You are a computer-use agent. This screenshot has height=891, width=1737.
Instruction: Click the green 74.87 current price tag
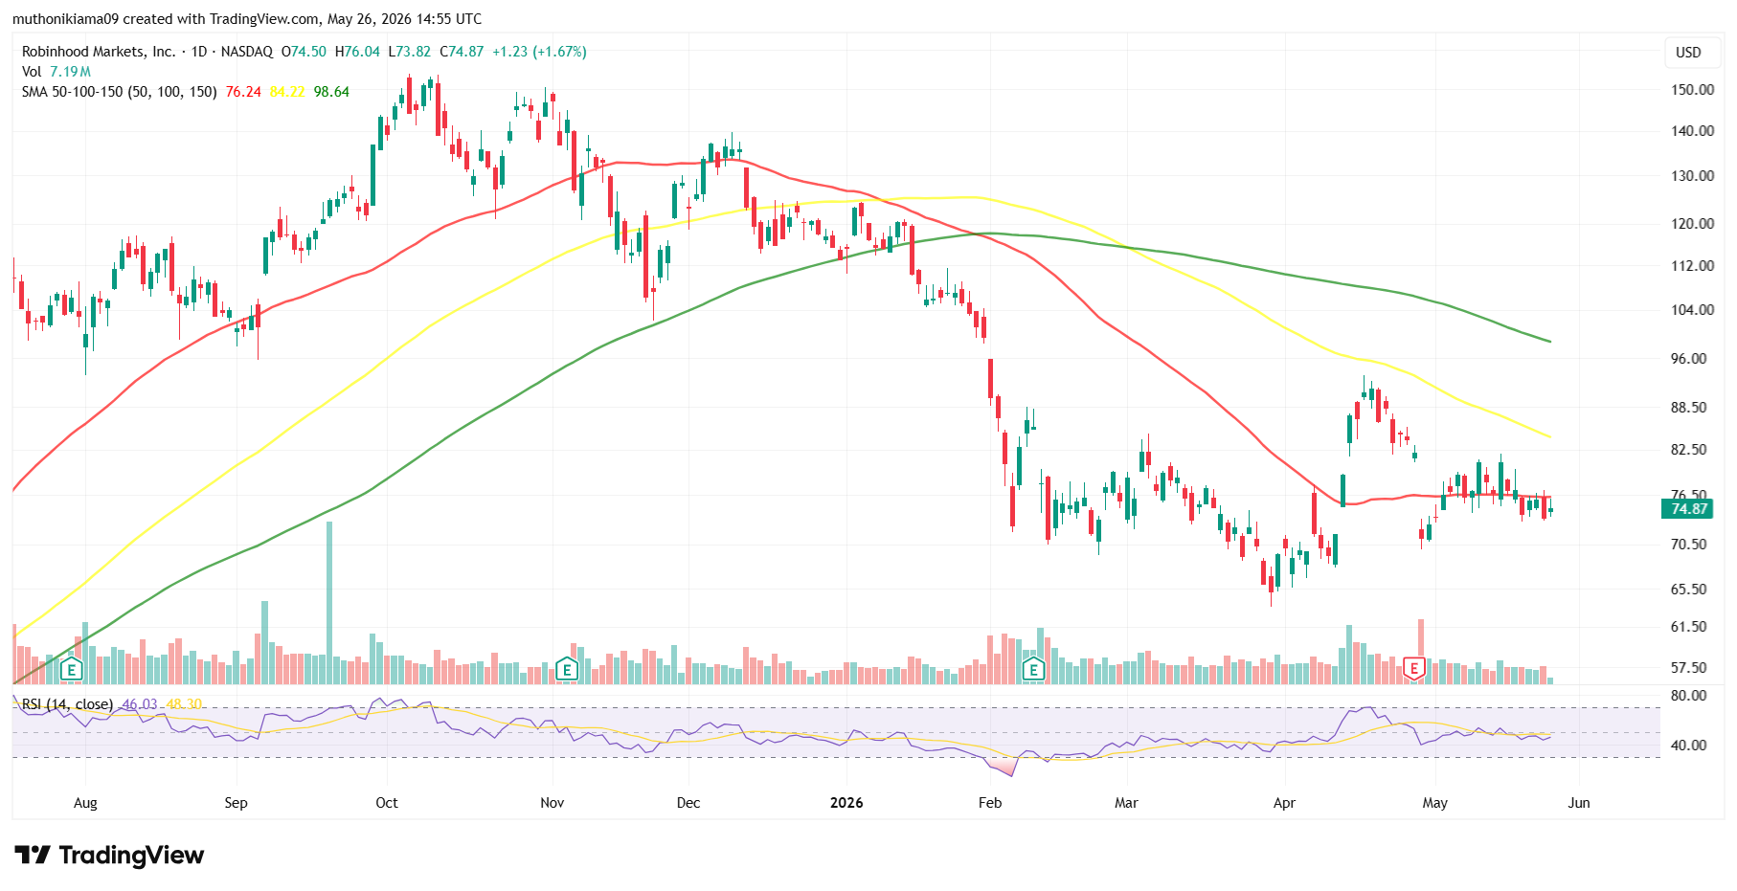point(1688,509)
